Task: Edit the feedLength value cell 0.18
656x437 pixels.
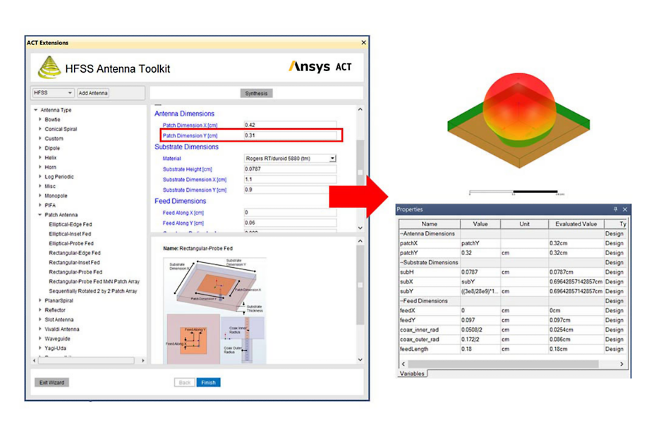Action: (480, 349)
